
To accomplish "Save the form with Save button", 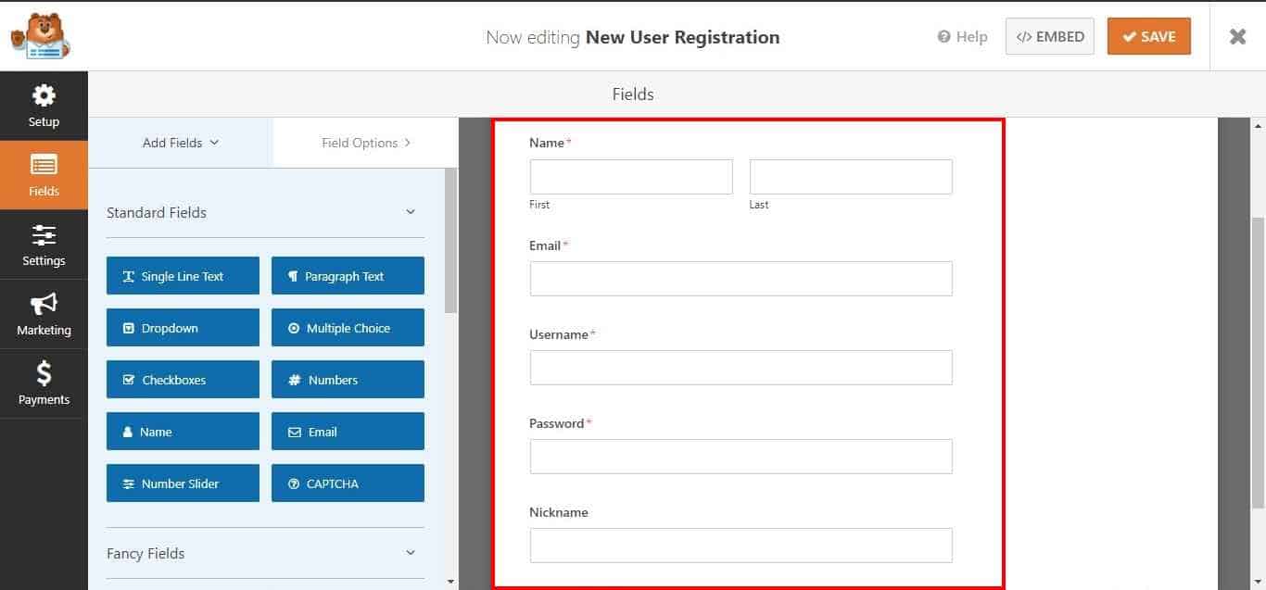I will (1149, 37).
